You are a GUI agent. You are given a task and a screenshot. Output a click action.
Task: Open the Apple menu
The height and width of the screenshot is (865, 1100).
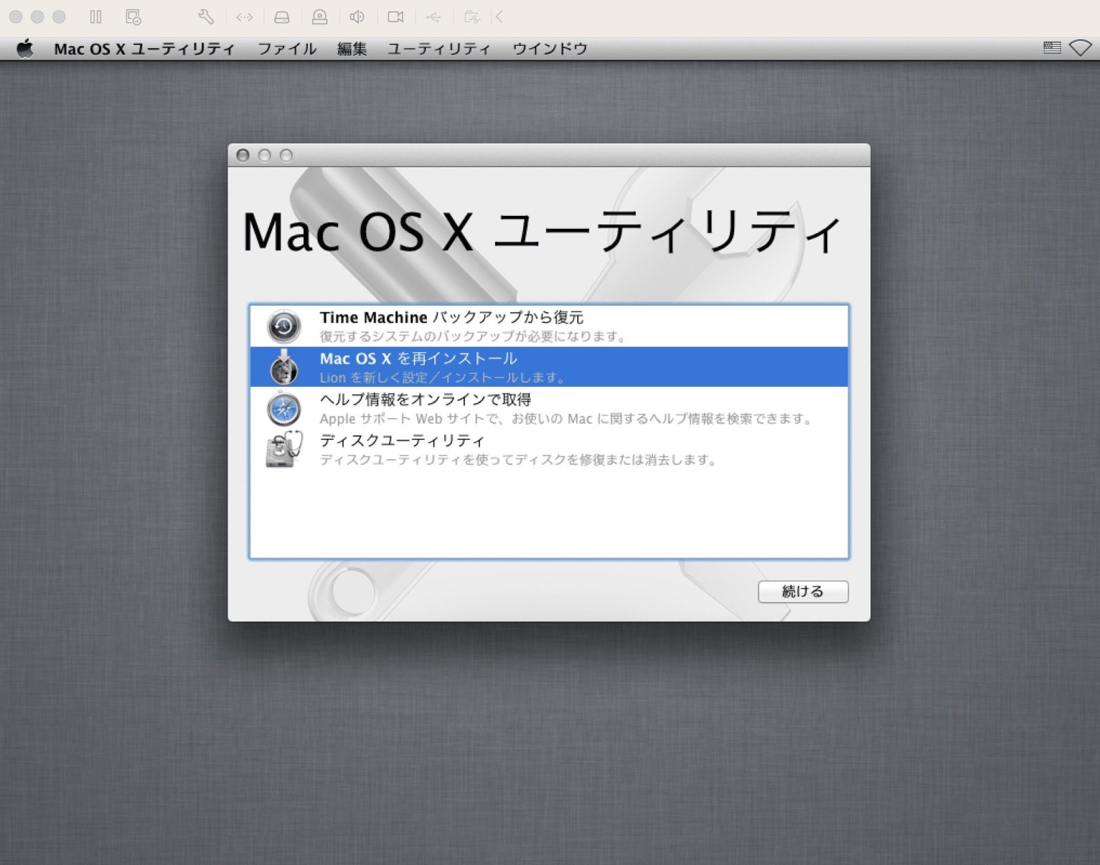[25, 48]
